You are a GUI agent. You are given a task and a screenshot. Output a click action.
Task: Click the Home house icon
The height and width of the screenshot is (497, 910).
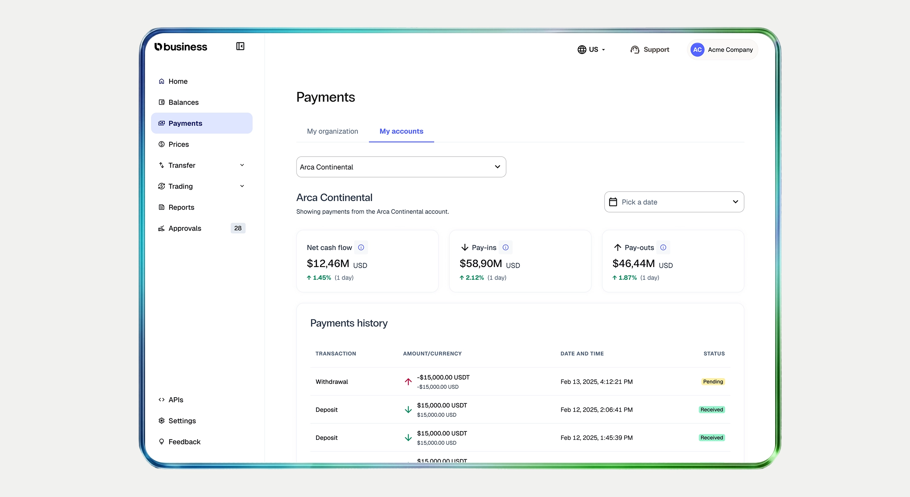(162, 81)
